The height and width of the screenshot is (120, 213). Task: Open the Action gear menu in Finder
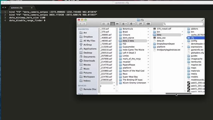[132, 24]
